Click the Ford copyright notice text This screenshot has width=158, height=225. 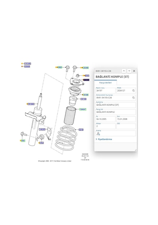click(x=55, y=161)
